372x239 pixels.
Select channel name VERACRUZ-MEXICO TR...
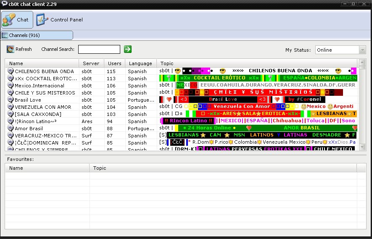point(46,136)
